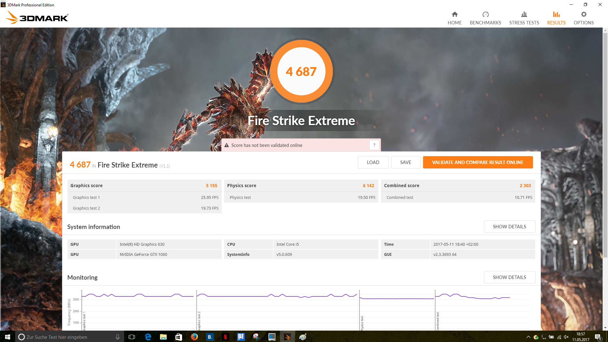Click the 3DMark logo
This screenshot has height=342, width=608.
[x=37, y=17]
